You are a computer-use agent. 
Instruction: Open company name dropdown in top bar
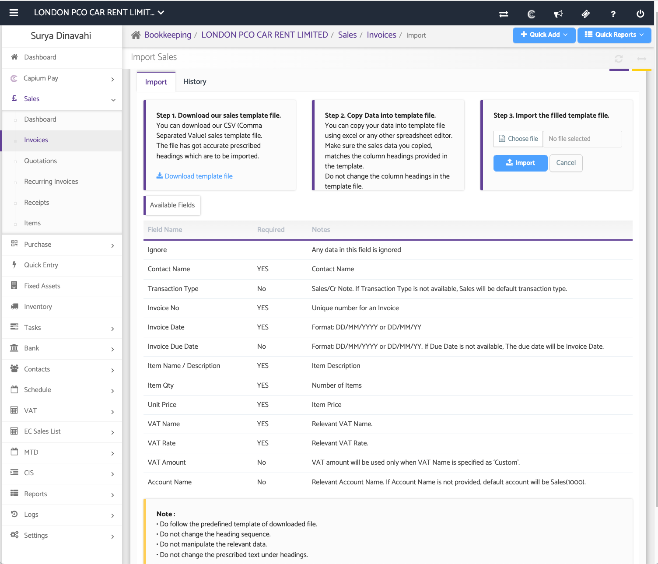[x=99, y=13]
